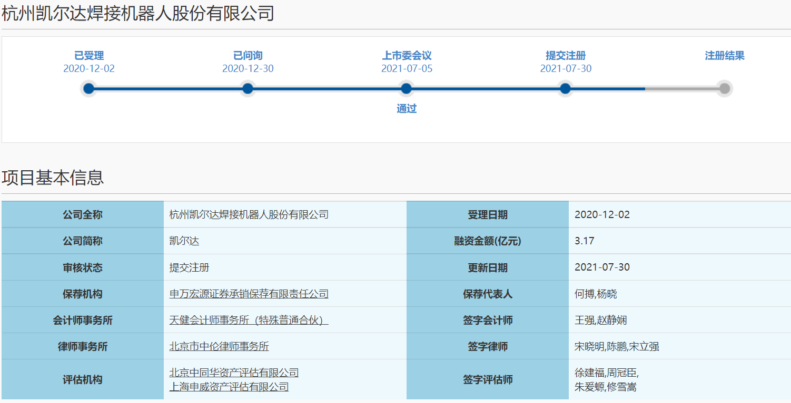791x403 pixels.
Task: Click the 提交注册 stage label
Action: [566, 56]
